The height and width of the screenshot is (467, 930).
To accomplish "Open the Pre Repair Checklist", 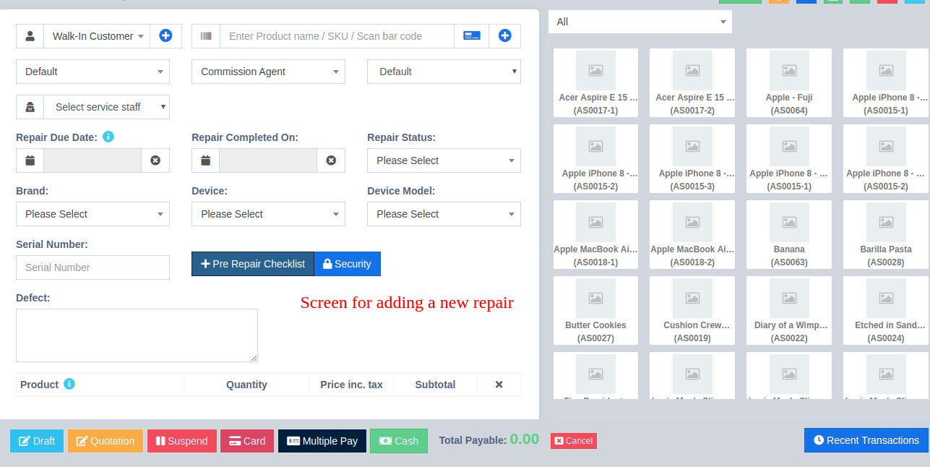I will click(253, 264).
